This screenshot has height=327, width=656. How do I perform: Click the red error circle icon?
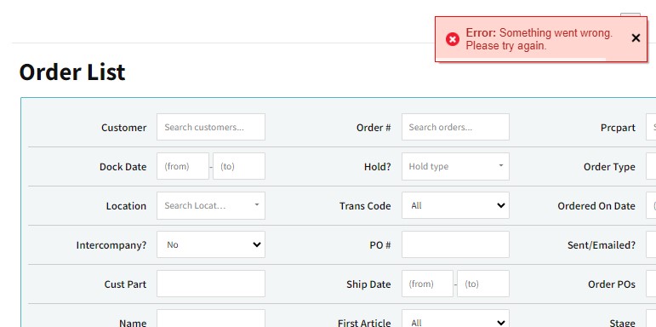453,39
